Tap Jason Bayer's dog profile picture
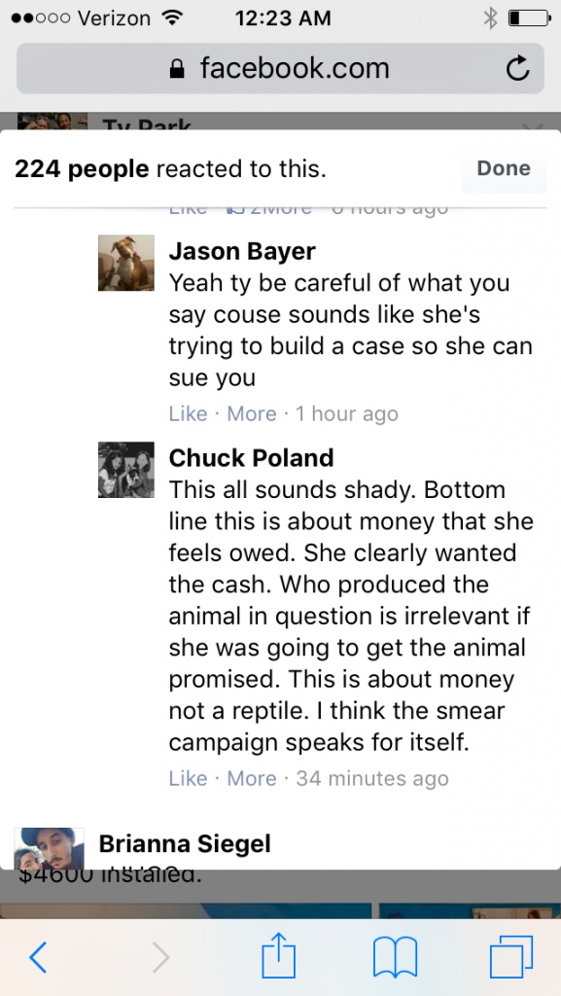The width and height of the screenshot is (561, 996). 126,263
